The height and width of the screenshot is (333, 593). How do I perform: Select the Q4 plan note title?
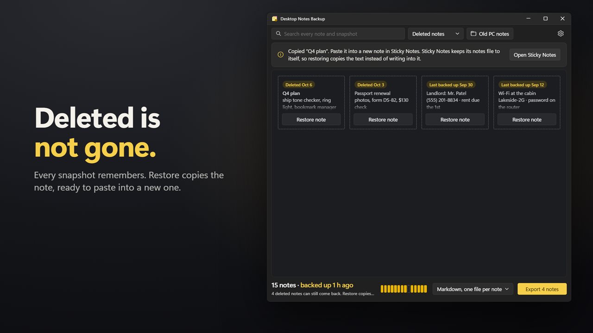tap(291, 93)
